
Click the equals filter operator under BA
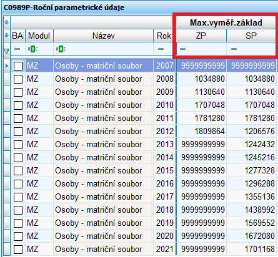coord(17,49)
